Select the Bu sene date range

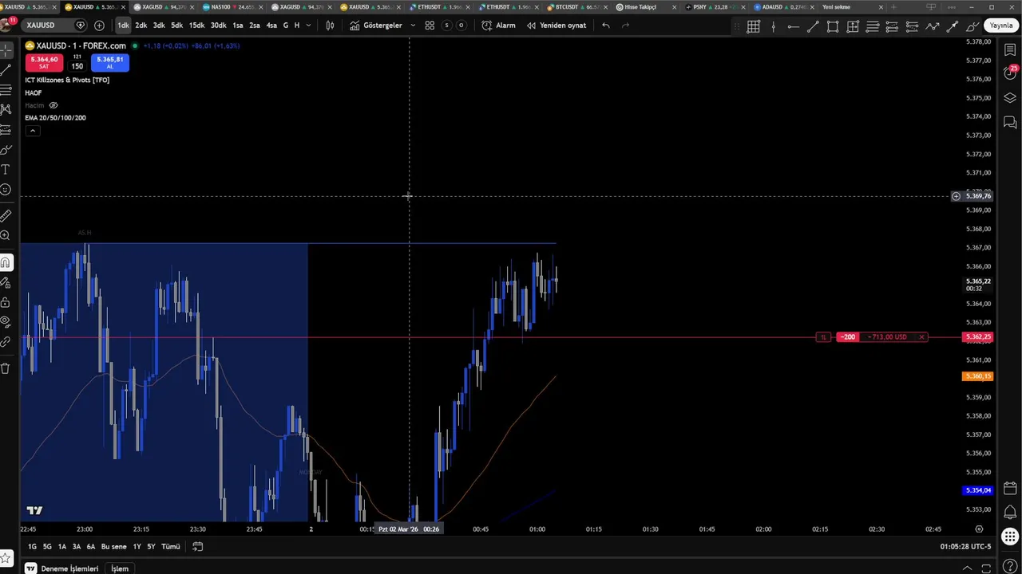coord(113,547)
